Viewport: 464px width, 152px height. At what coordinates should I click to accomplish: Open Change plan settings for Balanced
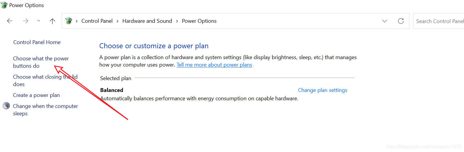tap(323, 90)
